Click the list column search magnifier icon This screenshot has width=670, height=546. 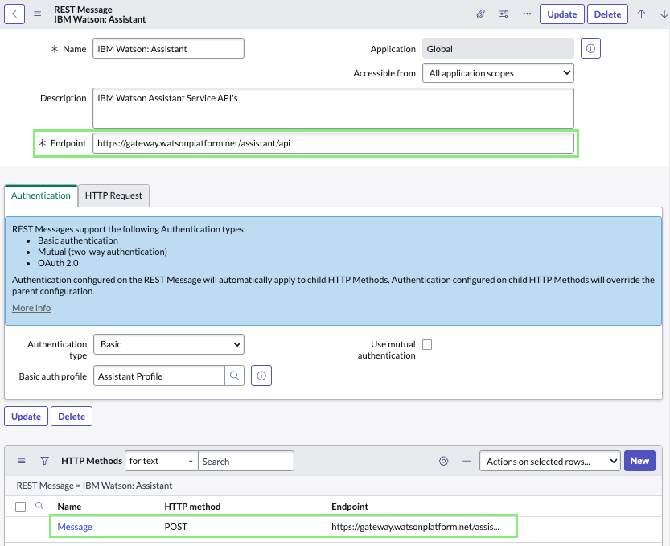click(x=39, y=506)
